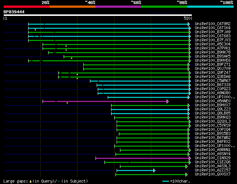The width and height of the screenshot is (237, 184).
Task: Click the white query sequence bar
Action: [98, 15]
